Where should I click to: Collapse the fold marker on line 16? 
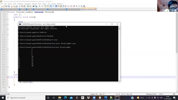8,49
